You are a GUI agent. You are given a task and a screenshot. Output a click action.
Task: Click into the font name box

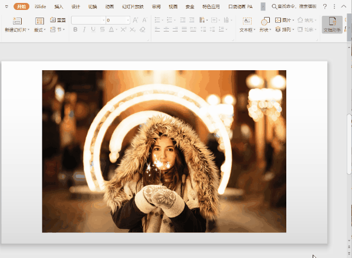point(87,20)
